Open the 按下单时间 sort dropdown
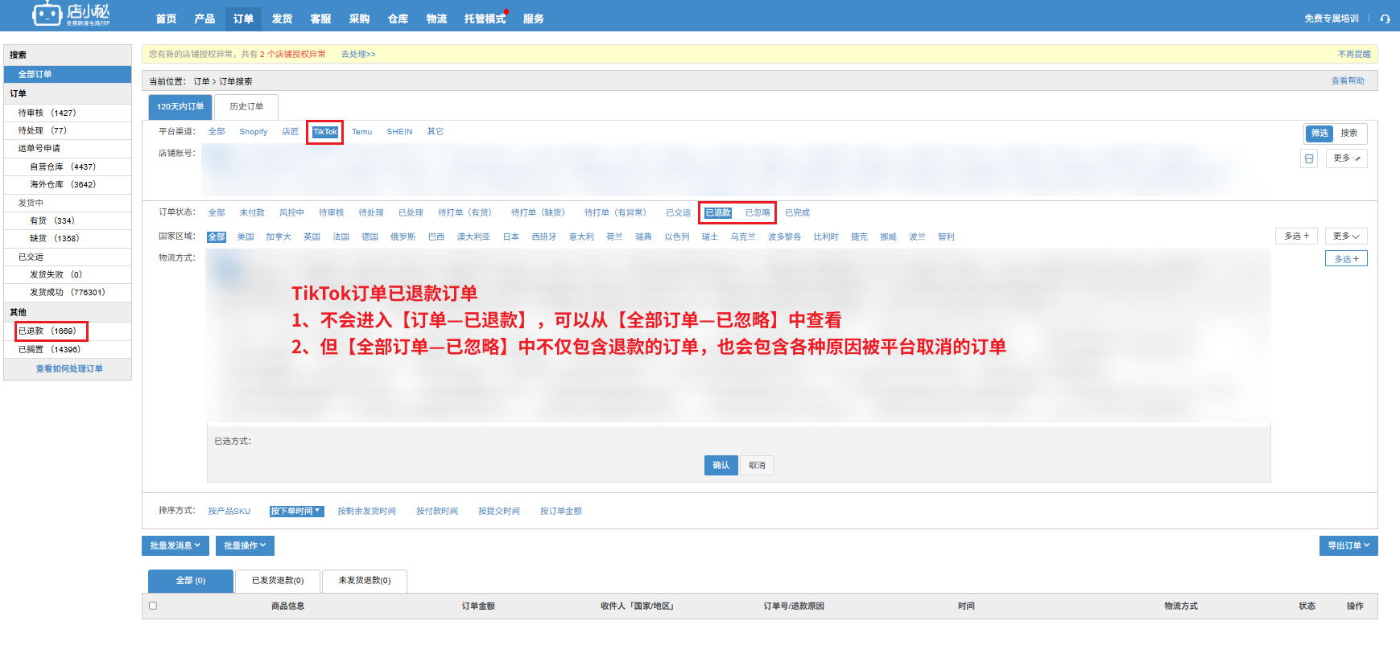The image size is (1400, 654). pos(295,512)
